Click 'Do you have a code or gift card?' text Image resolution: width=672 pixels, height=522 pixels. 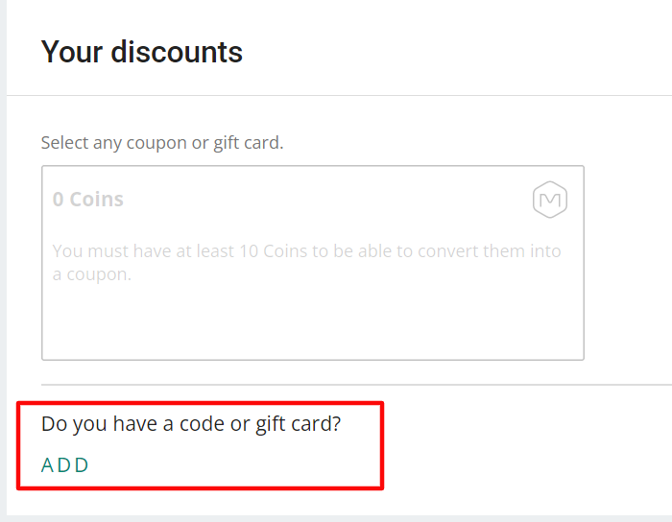point(191,423)
